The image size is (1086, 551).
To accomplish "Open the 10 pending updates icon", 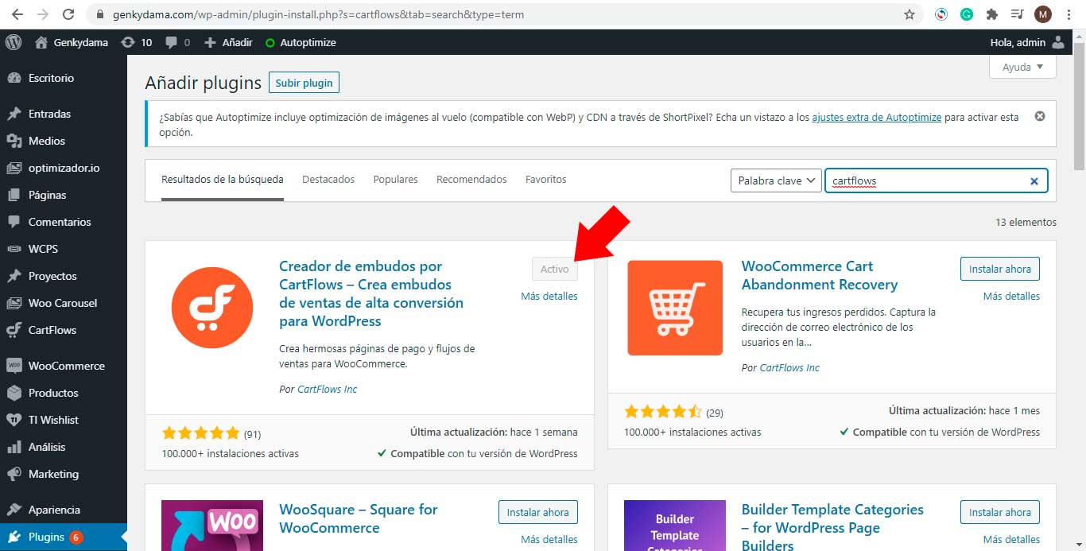I will coord(136,42).
